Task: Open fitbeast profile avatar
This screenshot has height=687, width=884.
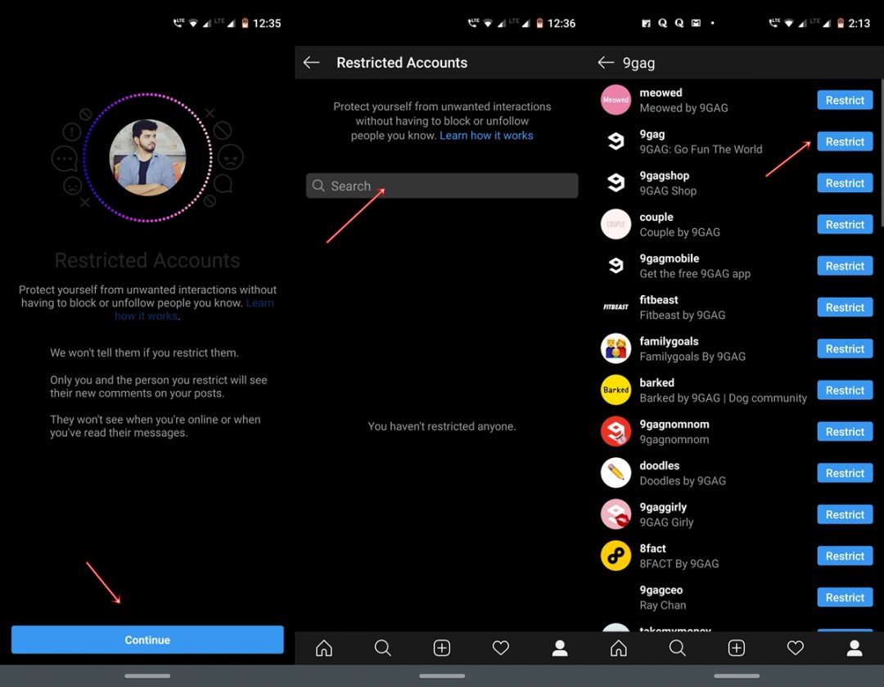Action: [616, 307]
